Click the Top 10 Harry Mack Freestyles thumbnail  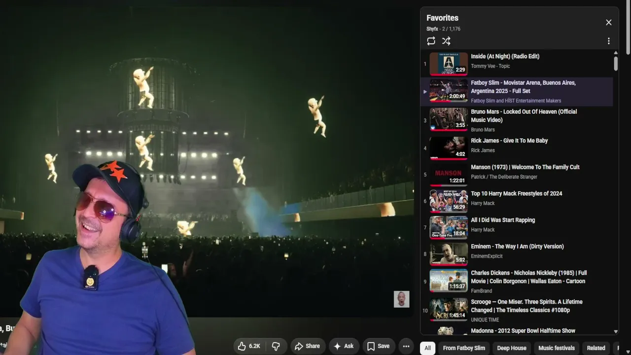tap(449, 201)
